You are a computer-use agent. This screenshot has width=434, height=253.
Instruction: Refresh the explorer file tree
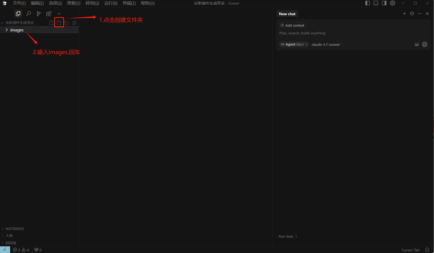67,23
